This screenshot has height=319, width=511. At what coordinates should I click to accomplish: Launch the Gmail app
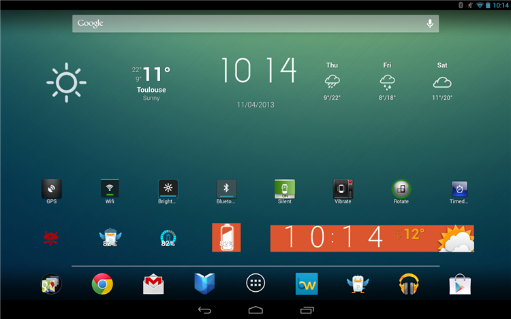pyautogui.click(x=153, y=284)
